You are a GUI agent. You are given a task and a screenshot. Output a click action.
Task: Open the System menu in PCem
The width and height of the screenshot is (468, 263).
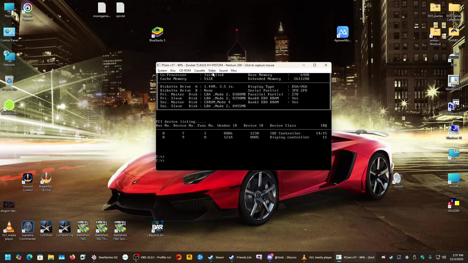pos(162,70)
